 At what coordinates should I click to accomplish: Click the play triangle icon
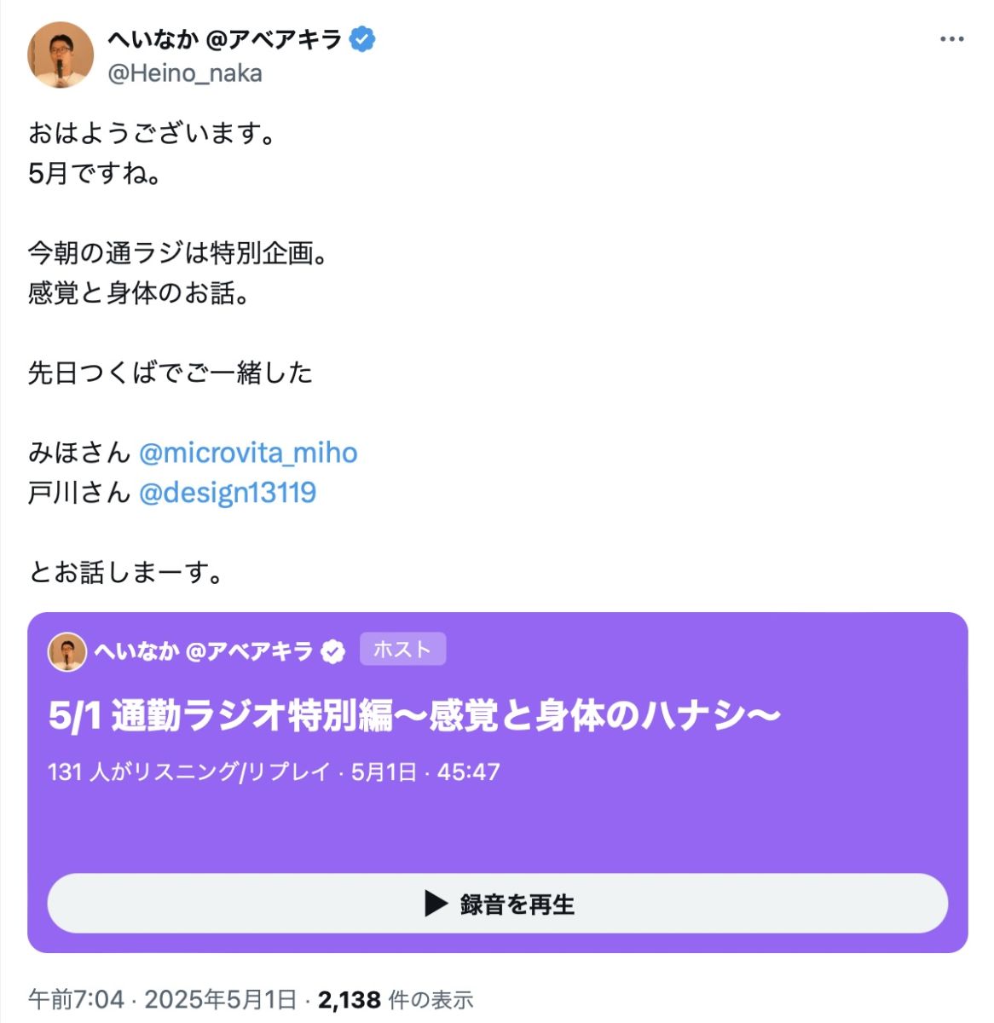pyautogui.click(x=436, y=904)
